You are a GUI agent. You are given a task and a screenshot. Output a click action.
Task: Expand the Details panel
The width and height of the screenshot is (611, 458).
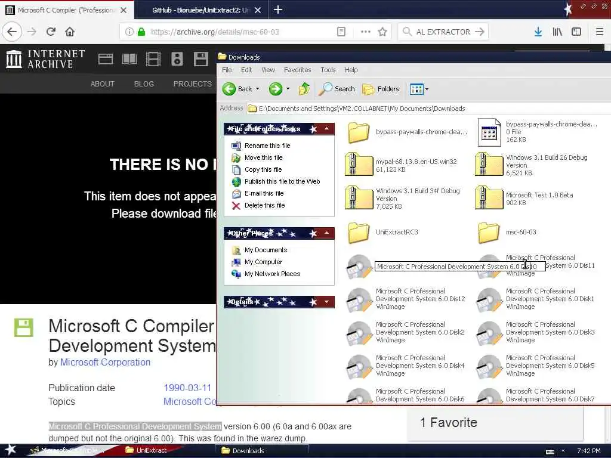tap(326, 301)
